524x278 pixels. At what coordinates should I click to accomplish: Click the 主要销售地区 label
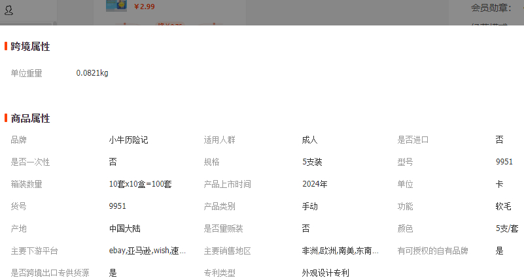tap(228, 251)
